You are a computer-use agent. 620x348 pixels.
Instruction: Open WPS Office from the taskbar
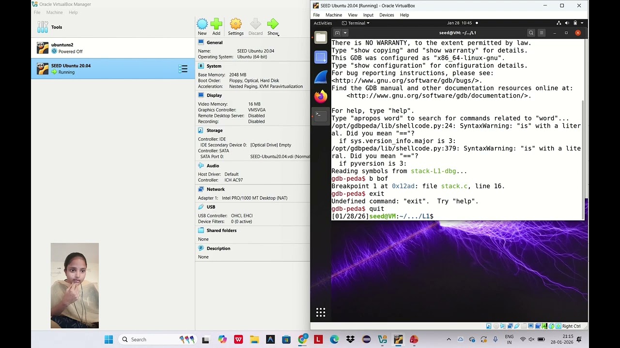(238, 339)
